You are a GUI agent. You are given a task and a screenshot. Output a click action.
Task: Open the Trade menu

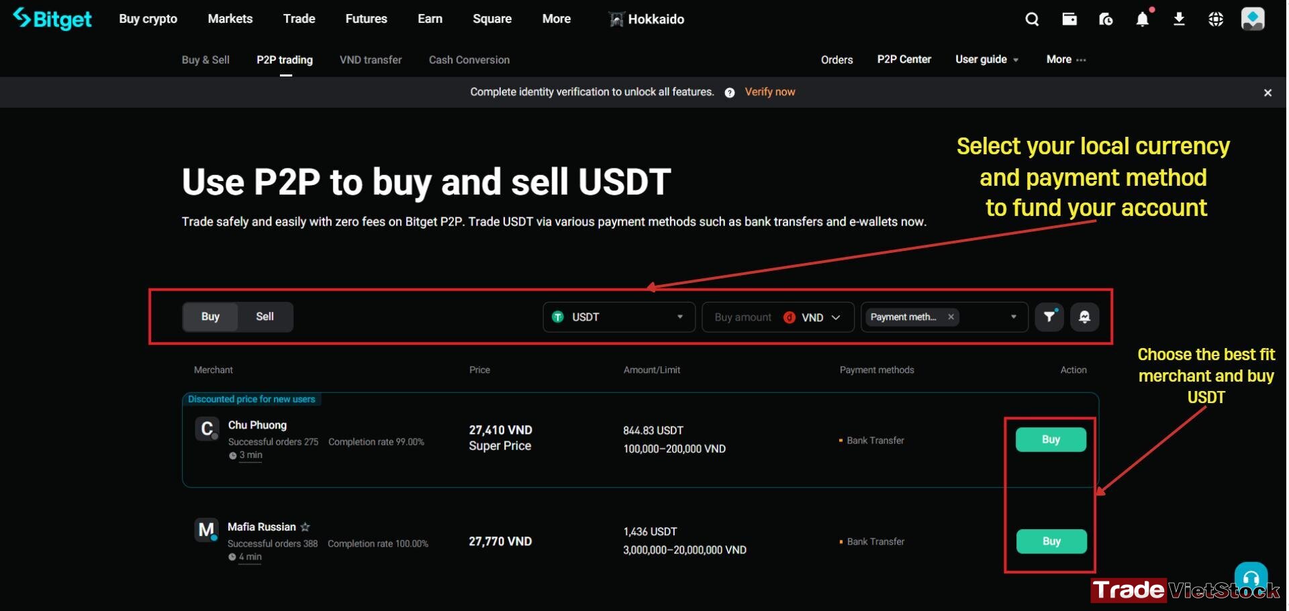pos(299,19)
